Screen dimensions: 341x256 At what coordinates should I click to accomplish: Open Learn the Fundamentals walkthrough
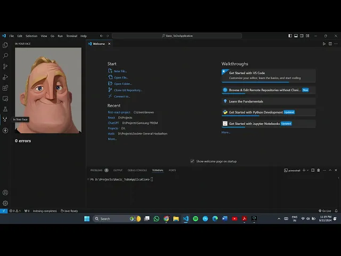pos(269,101)
